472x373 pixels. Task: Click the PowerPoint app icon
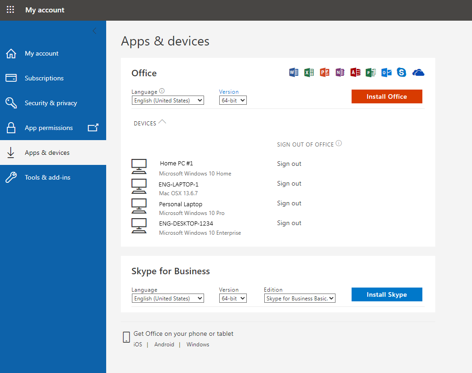[x=324, y=73]
